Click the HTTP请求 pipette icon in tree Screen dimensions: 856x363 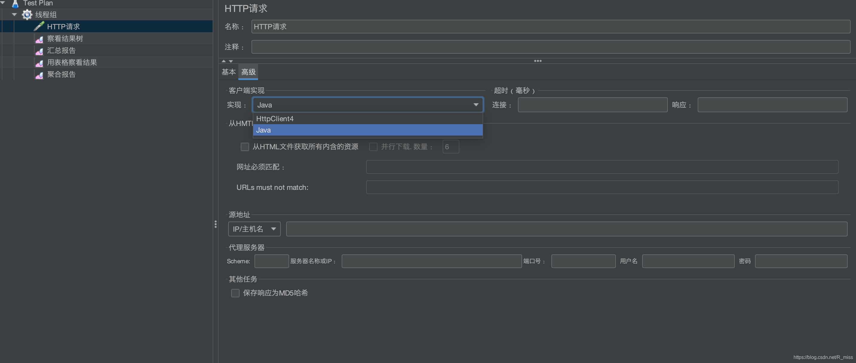39,26
